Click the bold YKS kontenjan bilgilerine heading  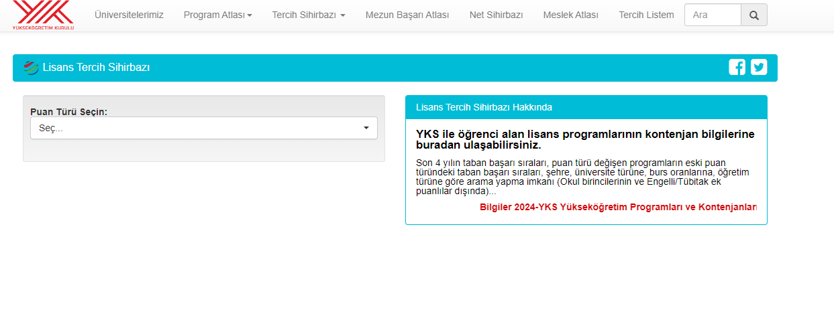point(585,139)
